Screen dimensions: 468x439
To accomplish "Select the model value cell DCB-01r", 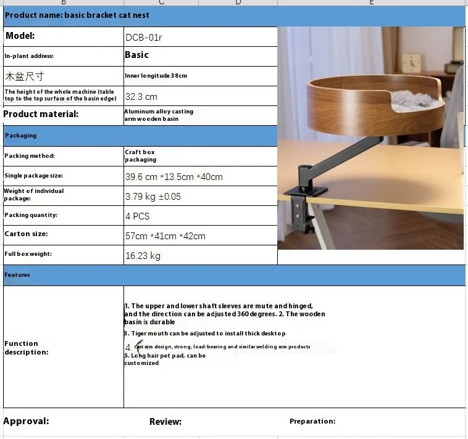I will [x=200, y=37].
